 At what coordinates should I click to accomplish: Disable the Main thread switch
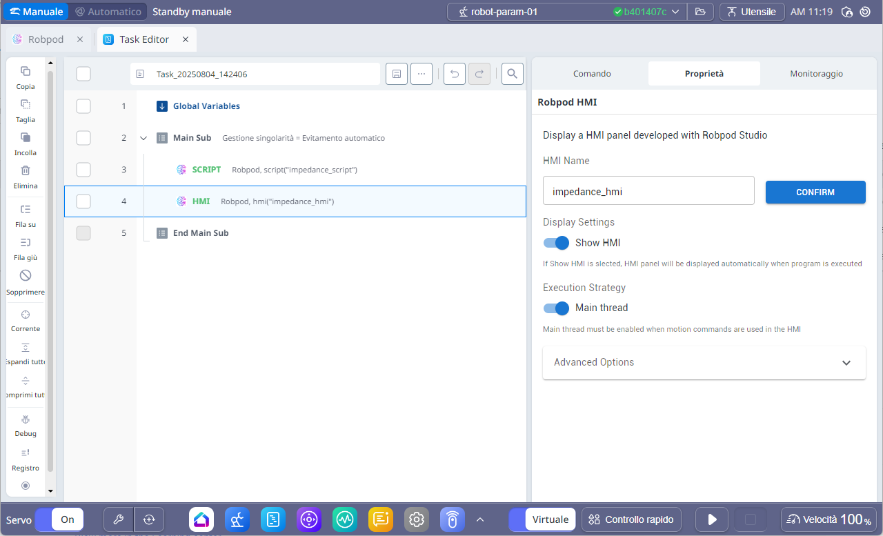click(556, 308)
